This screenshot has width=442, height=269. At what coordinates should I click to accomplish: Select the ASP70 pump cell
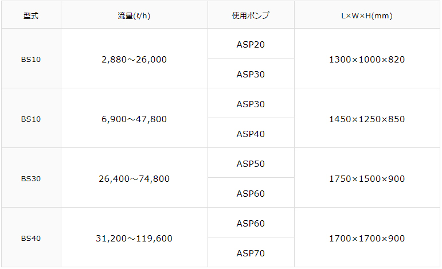point(251,254)
